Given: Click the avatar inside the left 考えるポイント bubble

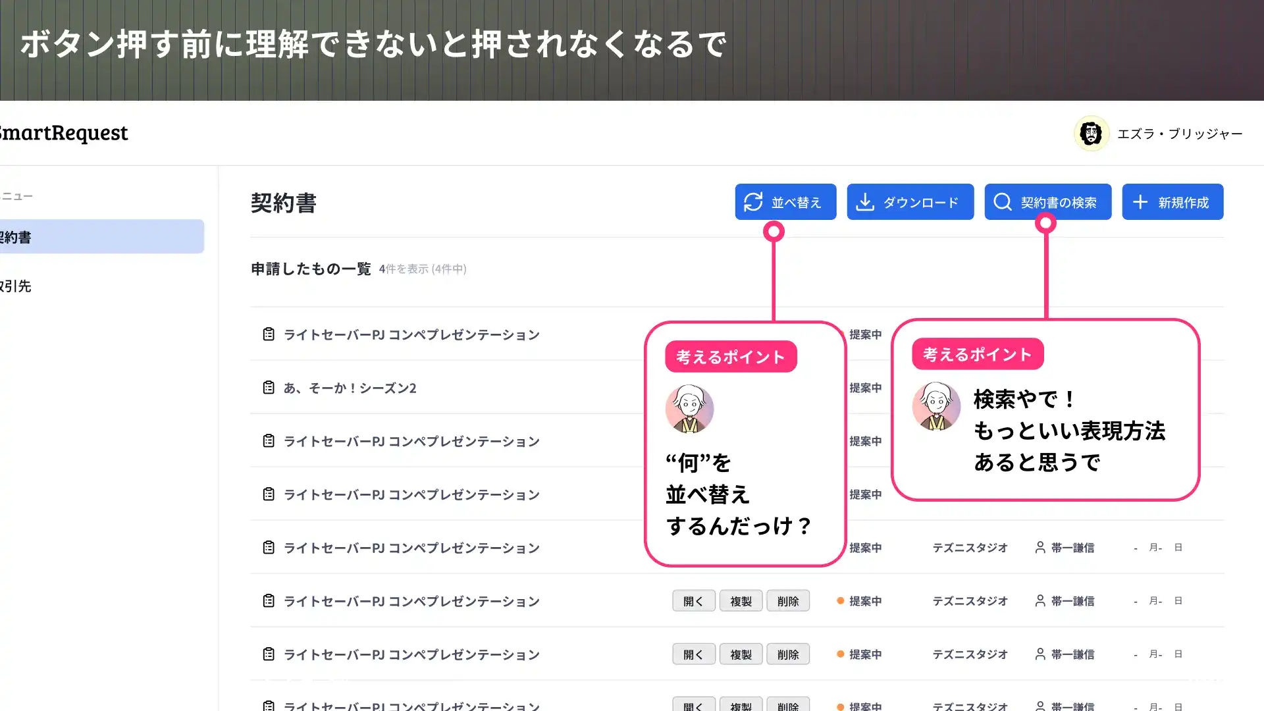Looking at the screenshot, I should (x=691, y=409).
